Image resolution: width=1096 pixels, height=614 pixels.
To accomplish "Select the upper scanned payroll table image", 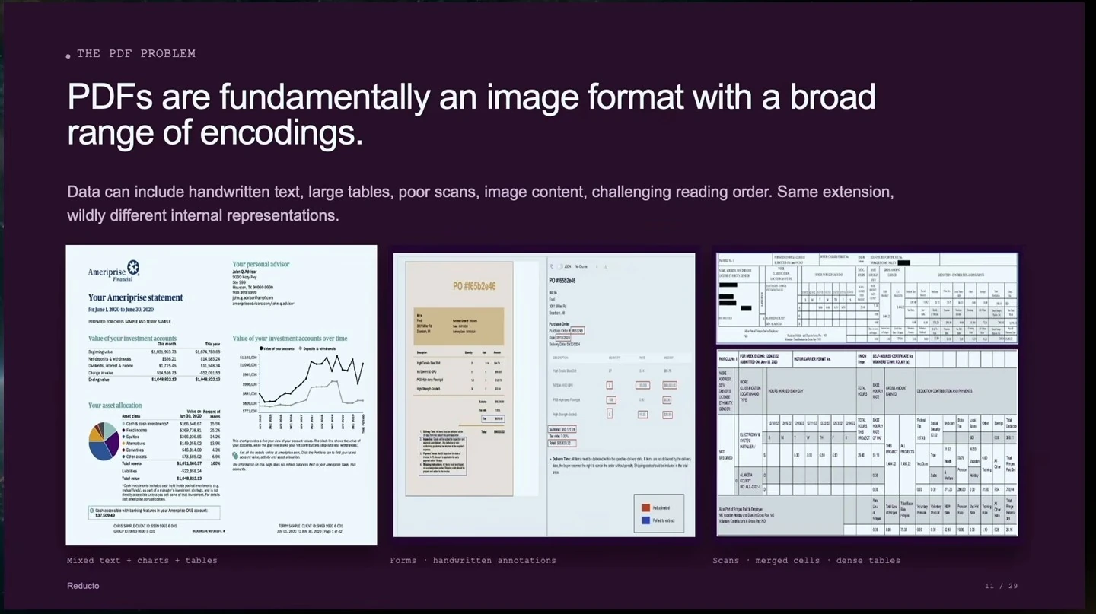I will pyautogui.click(x=867, y=298).
